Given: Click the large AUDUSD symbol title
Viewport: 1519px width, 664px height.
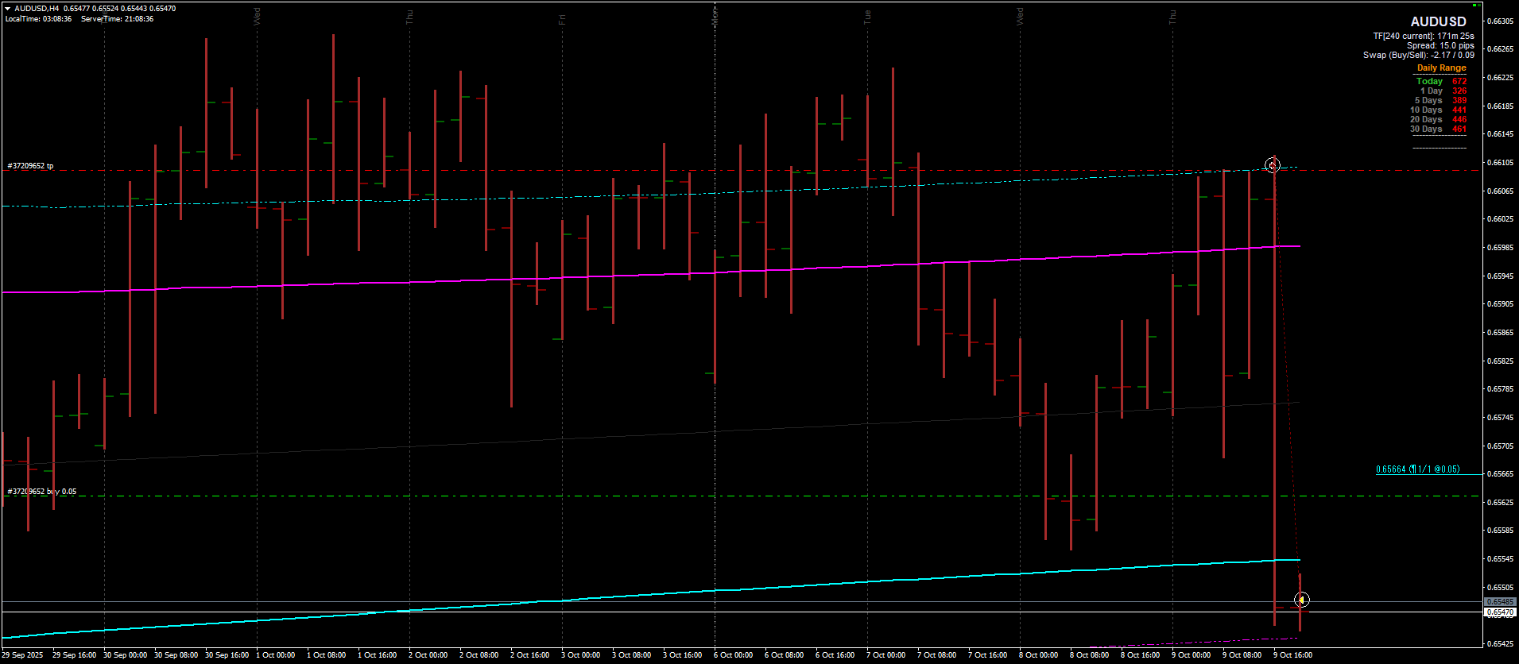Looking at the screenshot, I should coord(1438,22).
